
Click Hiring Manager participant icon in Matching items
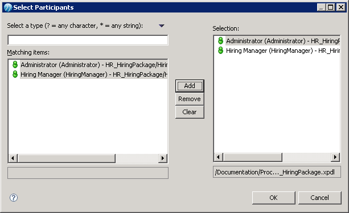(15, 74)
